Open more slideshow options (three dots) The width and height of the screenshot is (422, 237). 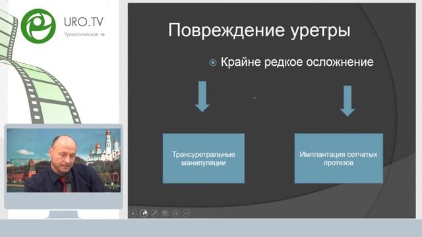click(x=187, y=213)
